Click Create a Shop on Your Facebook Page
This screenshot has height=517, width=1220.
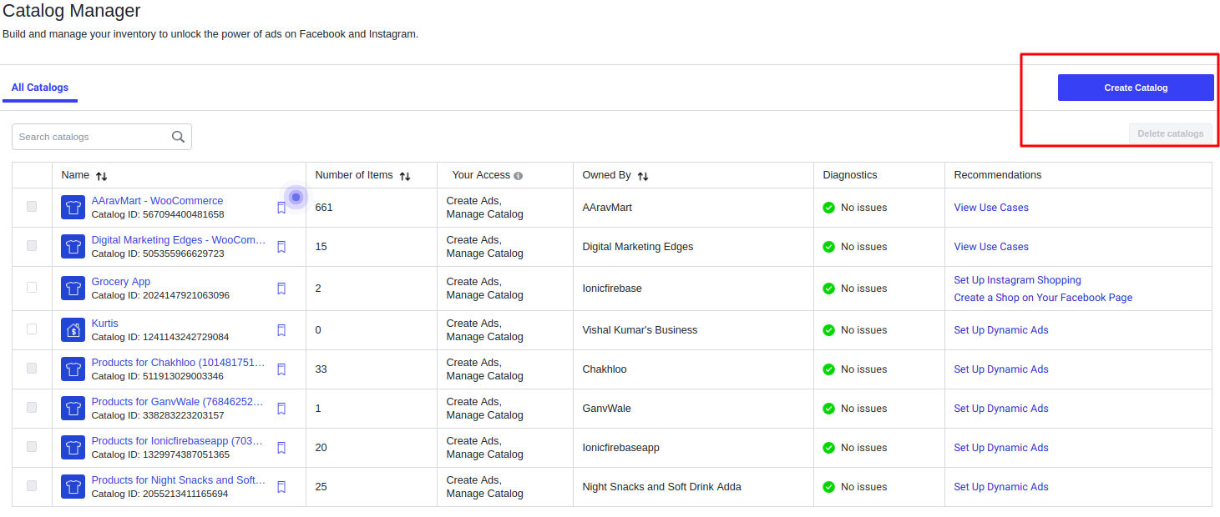1043,298
